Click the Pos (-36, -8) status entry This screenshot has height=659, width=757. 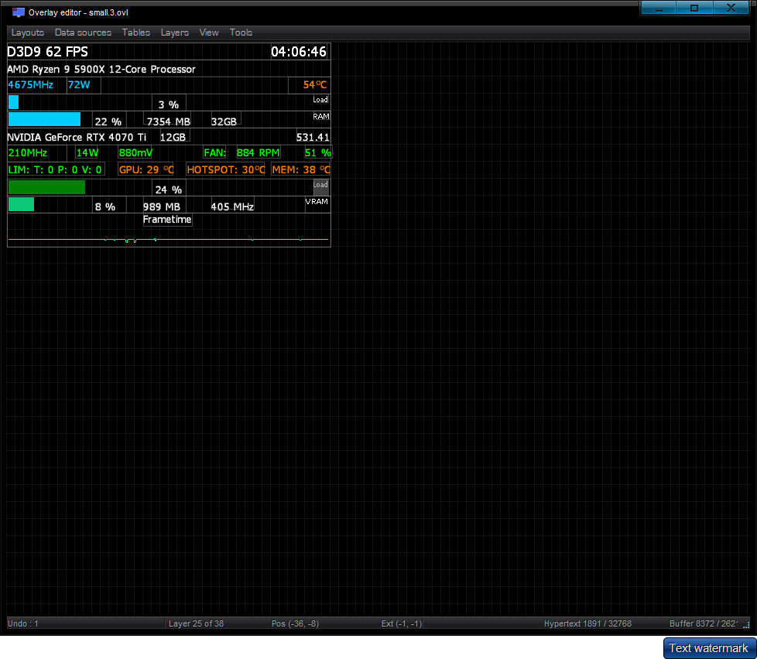(295, 623)
